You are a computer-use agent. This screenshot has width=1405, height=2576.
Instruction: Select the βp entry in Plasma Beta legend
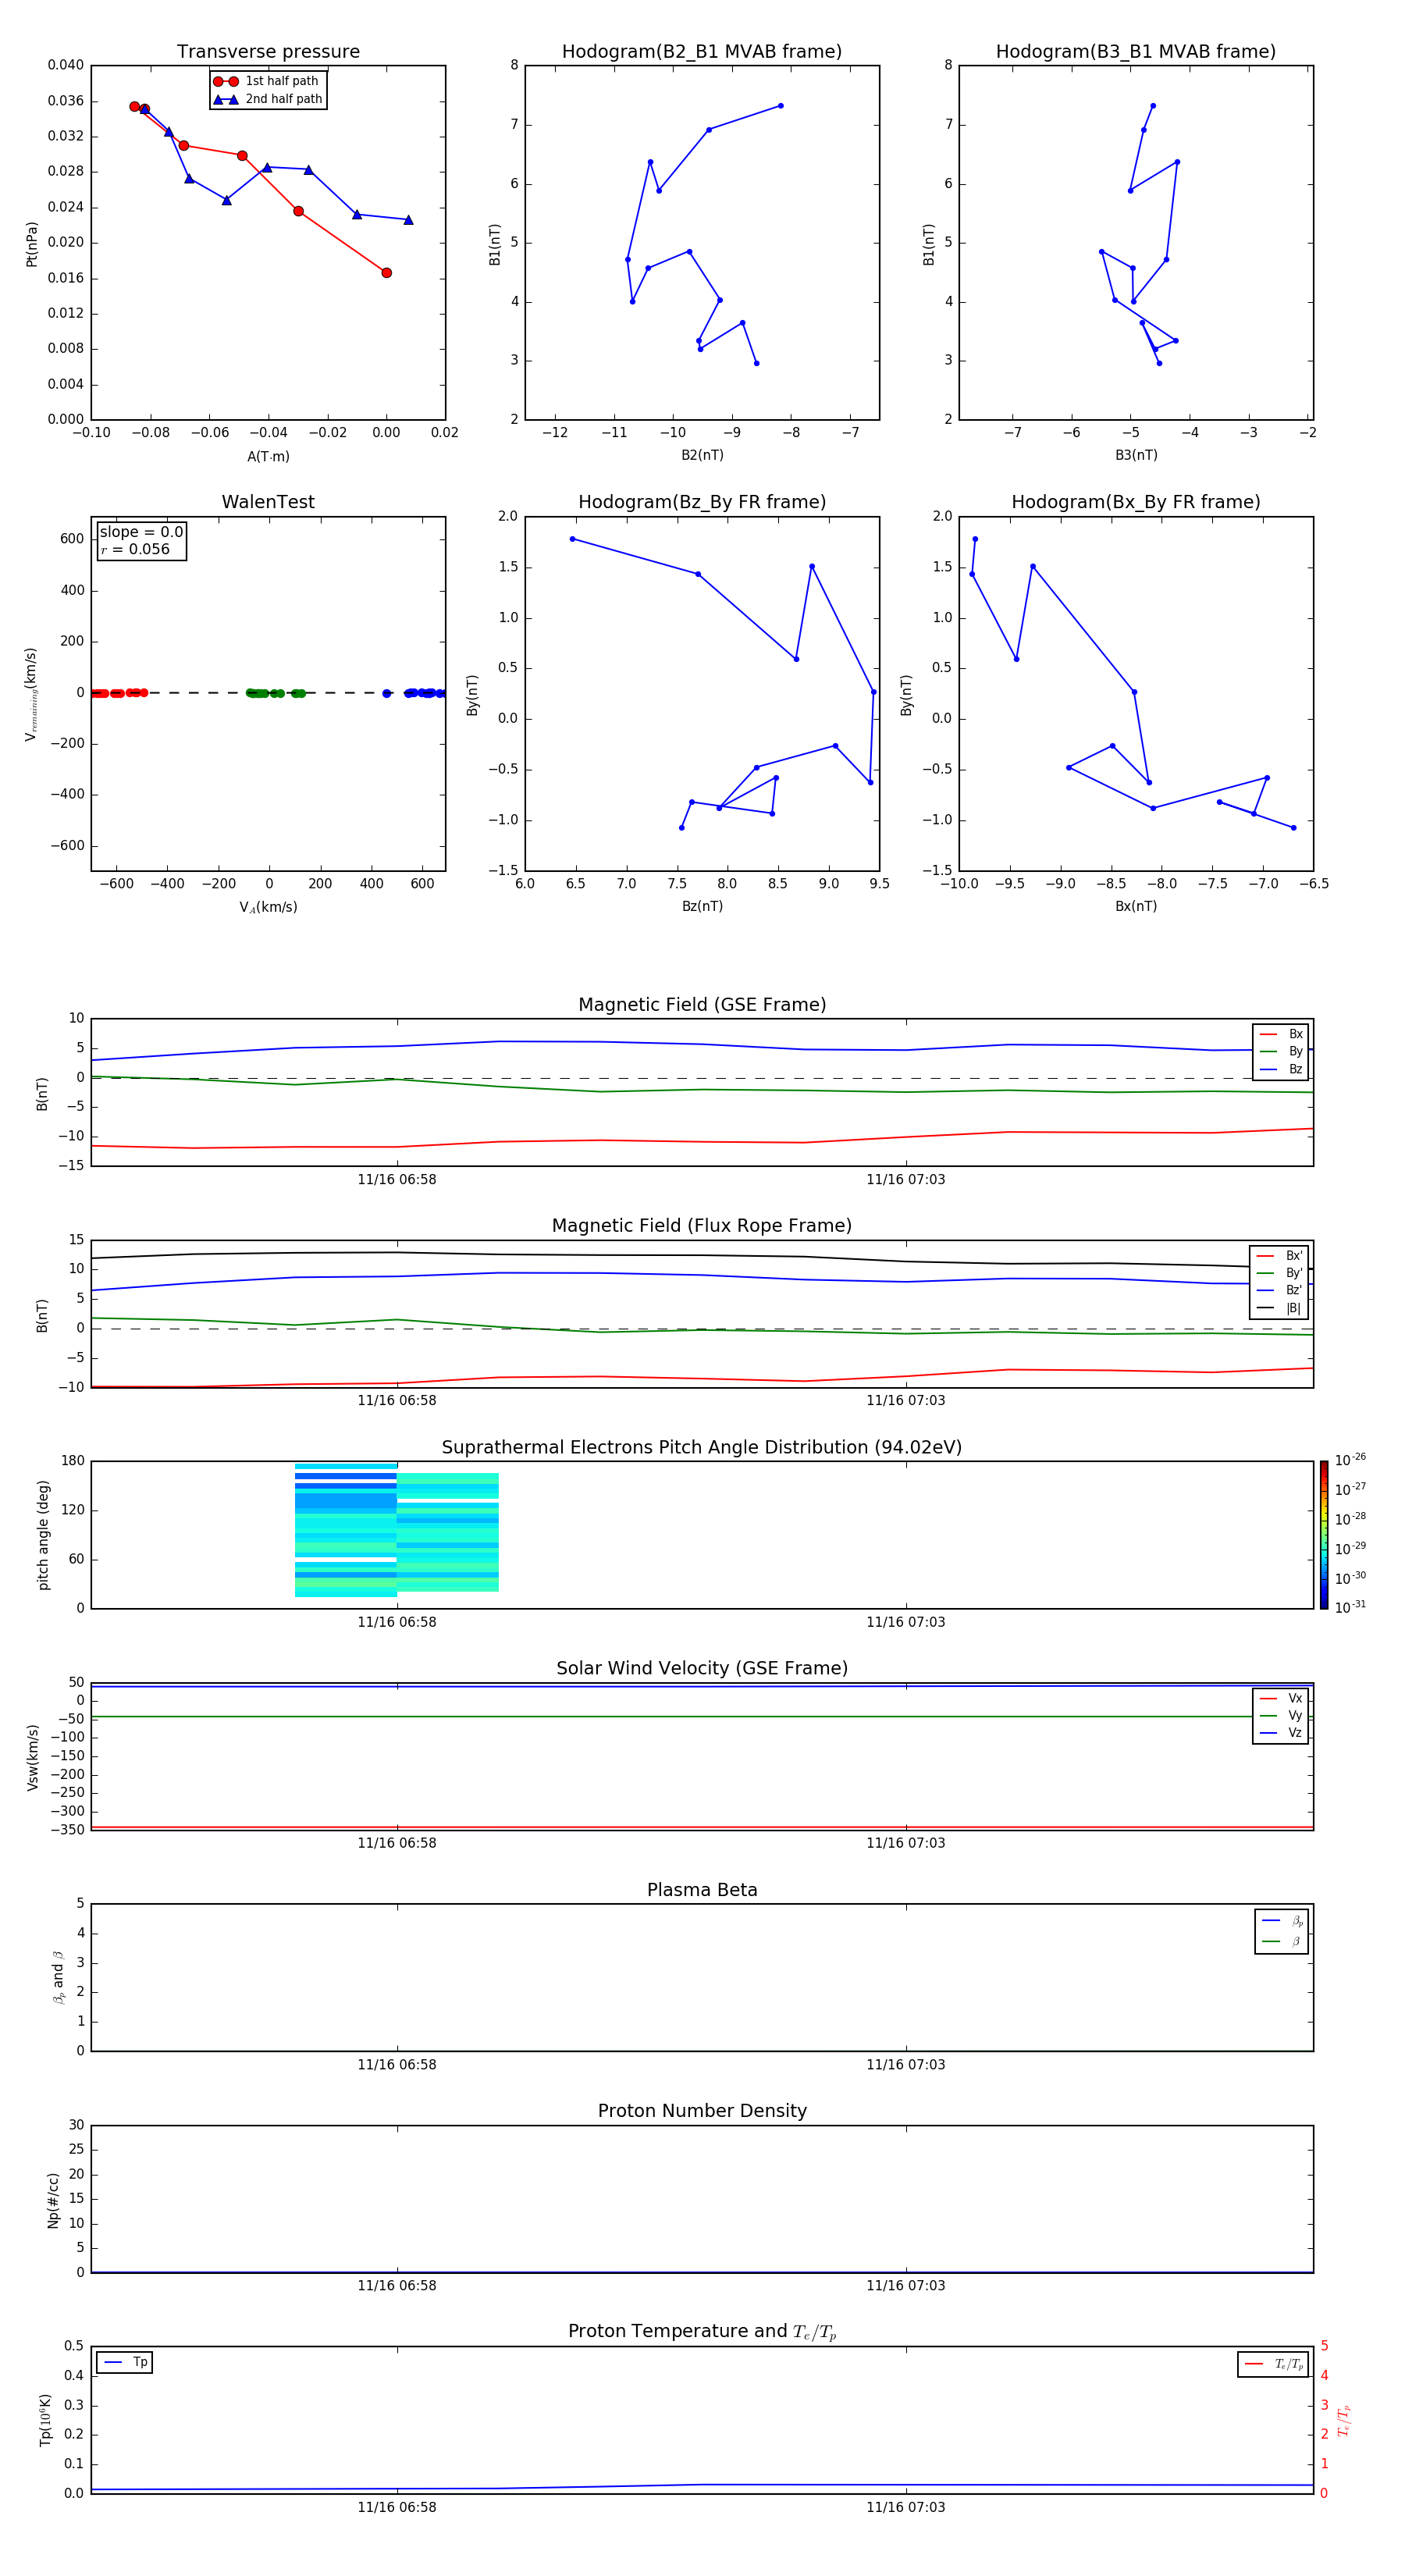coord(1282,1921)
